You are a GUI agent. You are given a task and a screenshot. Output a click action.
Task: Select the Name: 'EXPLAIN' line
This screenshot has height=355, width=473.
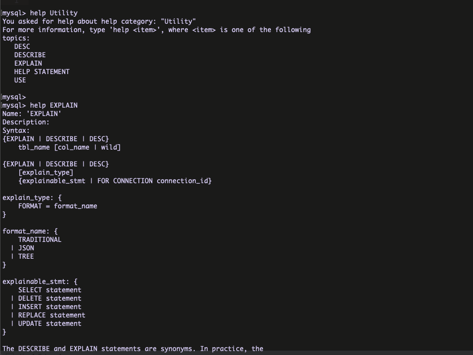coord(32,114)
